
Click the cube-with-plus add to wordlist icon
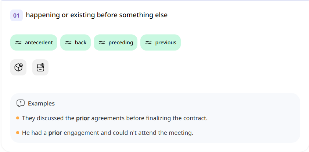(18, 67)
